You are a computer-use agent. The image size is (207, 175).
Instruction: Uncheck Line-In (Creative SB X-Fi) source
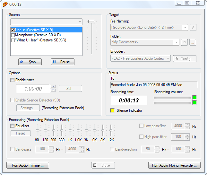[x=13, y=30]
